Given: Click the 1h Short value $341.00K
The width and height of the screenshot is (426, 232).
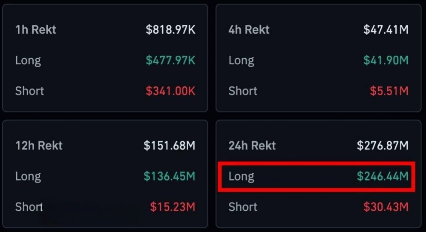Looking at the screenshot, I should (x=170, y=91).
